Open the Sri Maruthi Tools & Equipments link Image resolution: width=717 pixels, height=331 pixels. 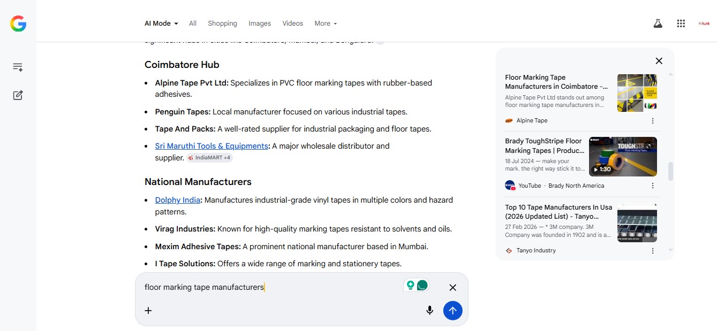pyautogui.click(x=212, y=146)
